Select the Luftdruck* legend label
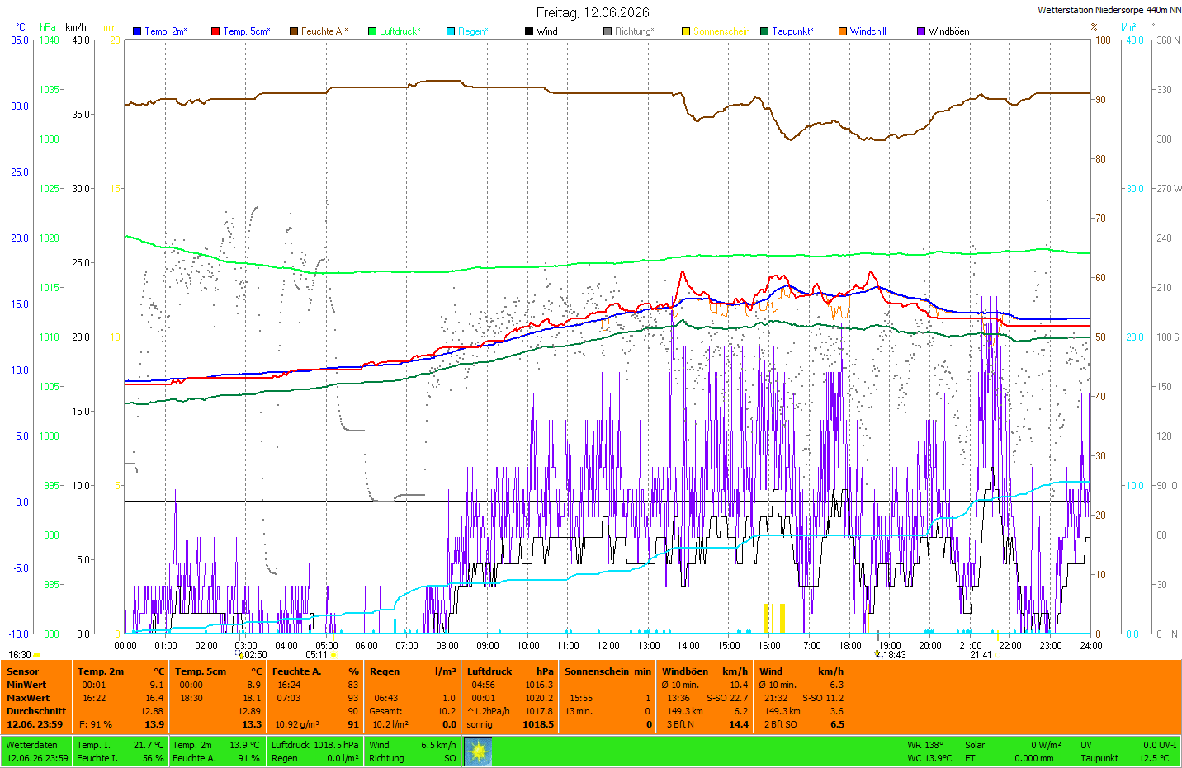 pyautogui.click(x=400, y=31)
